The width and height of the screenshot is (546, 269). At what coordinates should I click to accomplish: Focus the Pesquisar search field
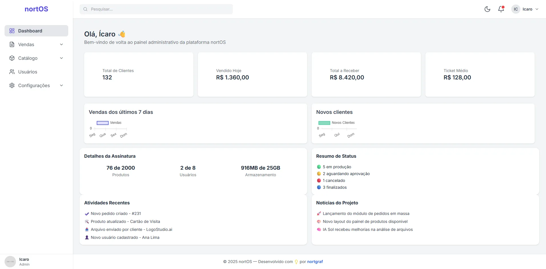[159, 9]
